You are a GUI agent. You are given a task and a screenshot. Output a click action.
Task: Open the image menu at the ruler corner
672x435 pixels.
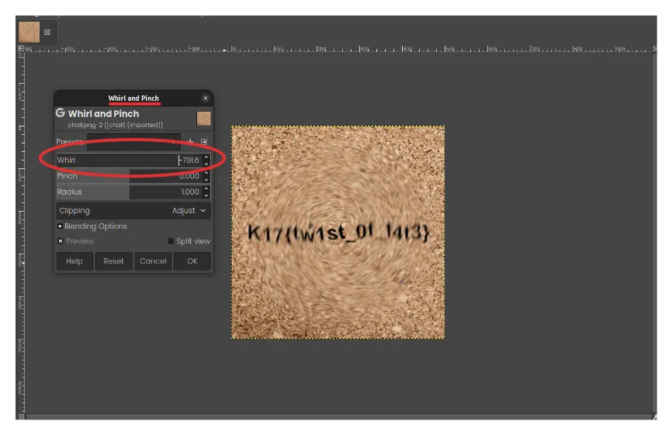pos(21,48)
